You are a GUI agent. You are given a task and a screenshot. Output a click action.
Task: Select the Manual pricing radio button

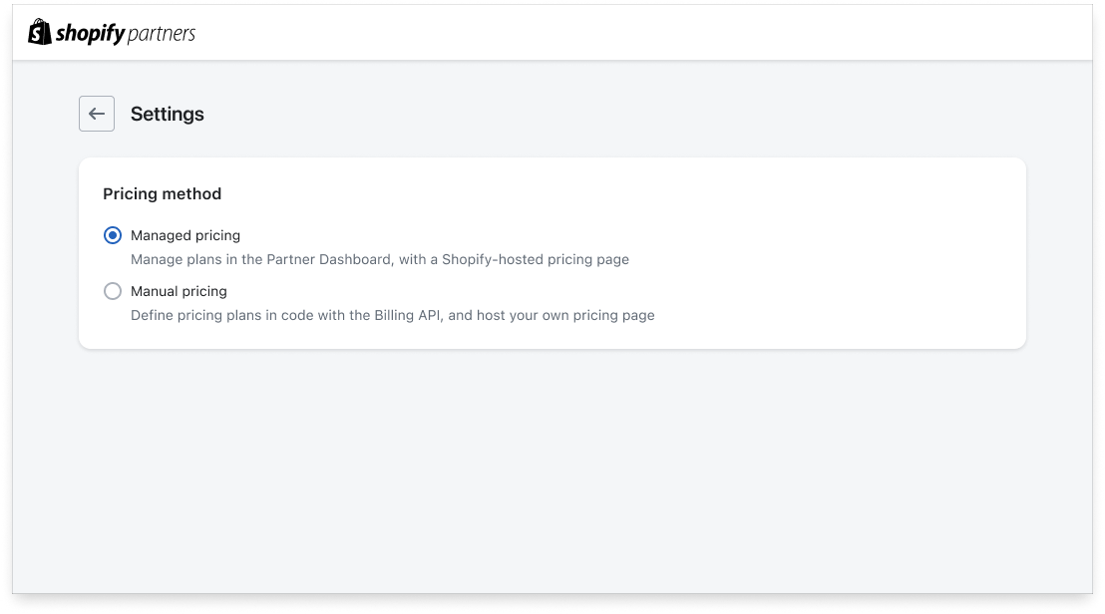(113, 291)
